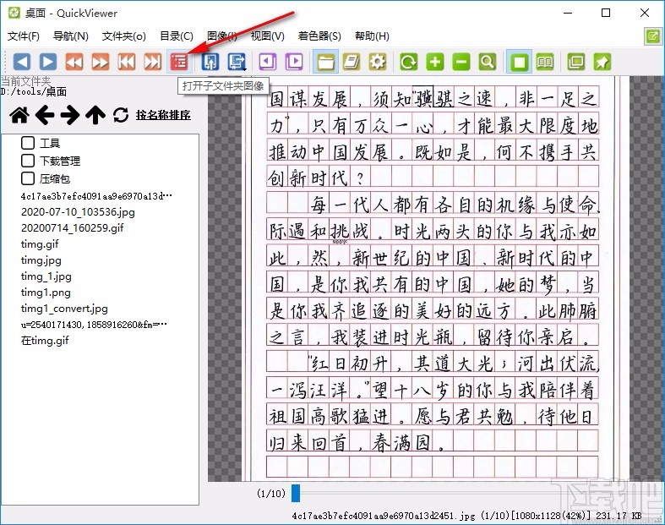
Task: Go to next page with blue right arrow
Action: tap(48, 62)
